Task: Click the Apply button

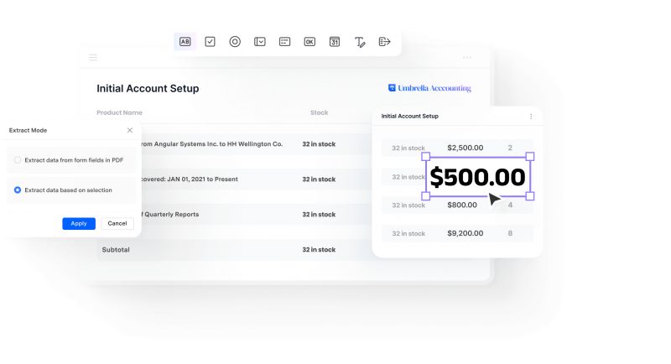Action: tap(79, 223)
